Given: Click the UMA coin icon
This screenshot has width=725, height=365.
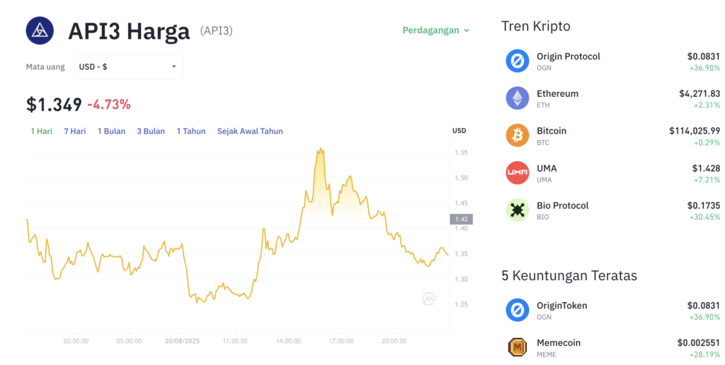Looking at the screenshot, I should click(517, 173).
